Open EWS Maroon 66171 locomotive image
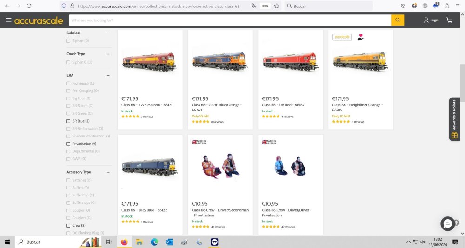 pos(149,62)
